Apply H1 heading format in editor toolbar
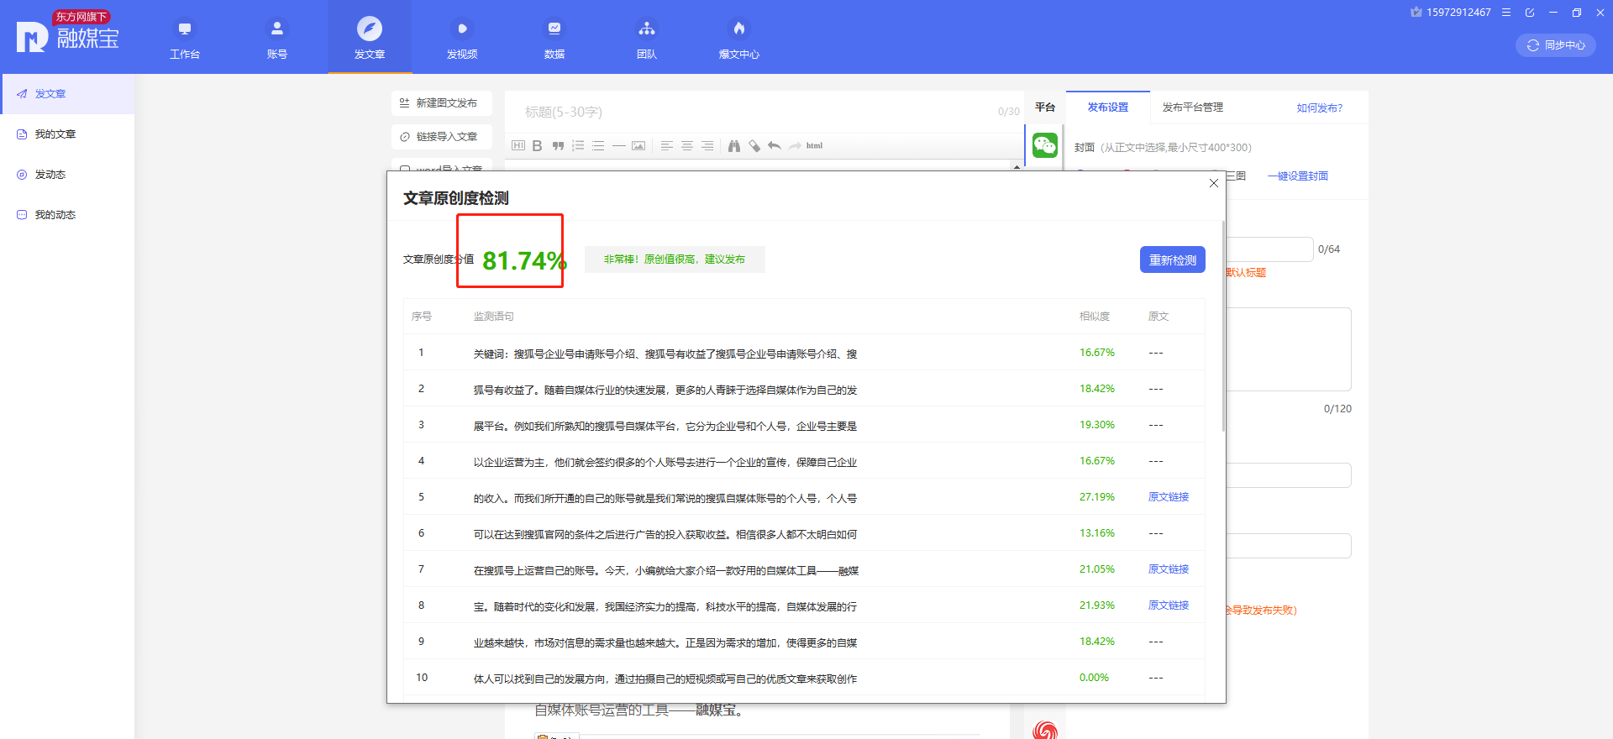 (x=518, y=146)
